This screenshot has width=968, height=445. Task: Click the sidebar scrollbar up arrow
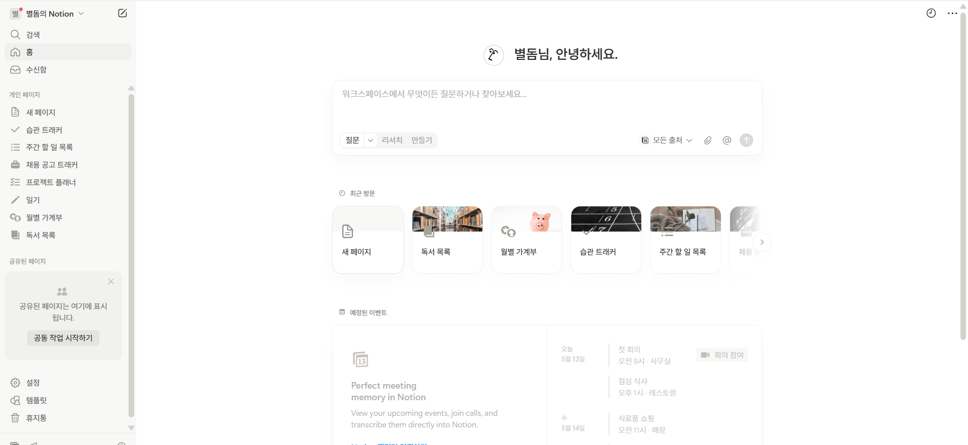131,88
